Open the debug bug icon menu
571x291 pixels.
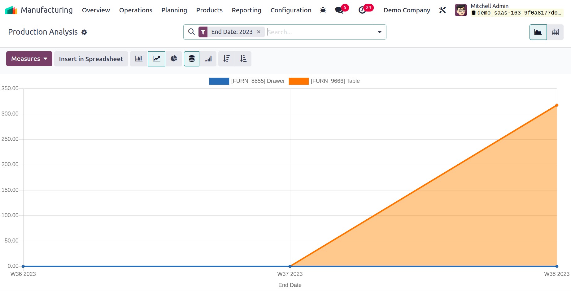tap(323, 10)
